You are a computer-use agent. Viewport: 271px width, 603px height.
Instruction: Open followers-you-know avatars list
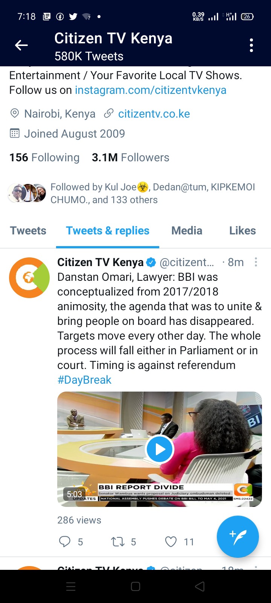[27, 193]
